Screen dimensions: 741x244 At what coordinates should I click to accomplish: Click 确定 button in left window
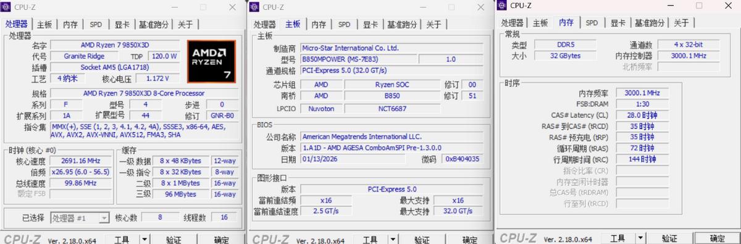(x=221, y=240)
